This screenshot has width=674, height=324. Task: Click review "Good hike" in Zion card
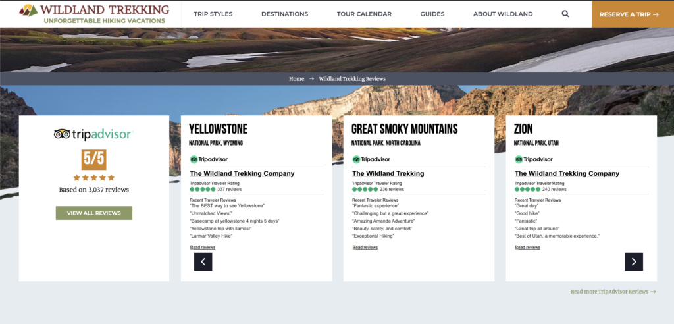tap(527, 213)
